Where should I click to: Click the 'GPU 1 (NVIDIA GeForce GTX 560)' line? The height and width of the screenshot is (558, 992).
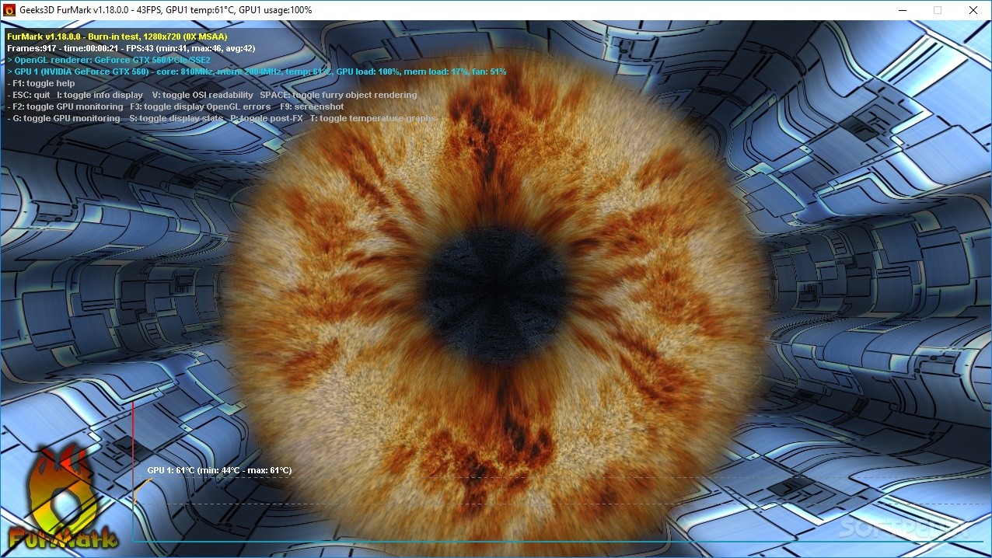pyautogui.click(x=257, y=71)
